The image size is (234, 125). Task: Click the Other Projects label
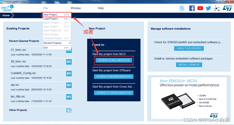pyautogui.click(x=18, y=110)
